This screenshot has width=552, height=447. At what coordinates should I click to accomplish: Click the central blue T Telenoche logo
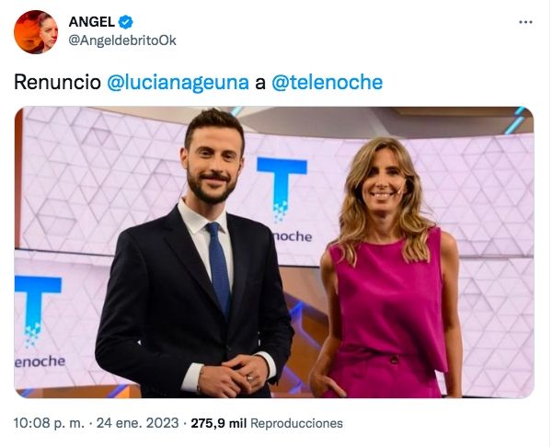click(x=282, y=189)
